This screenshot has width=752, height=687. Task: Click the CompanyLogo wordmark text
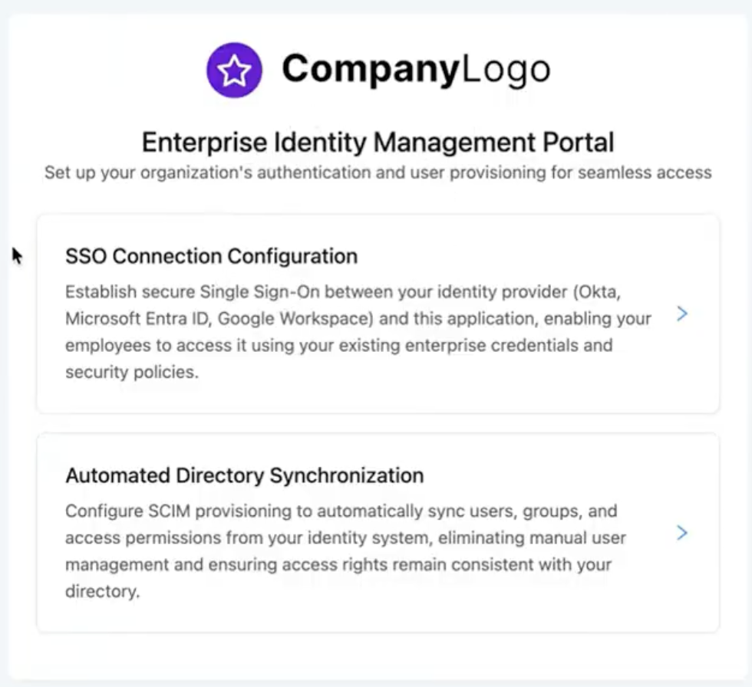[416, 70]
